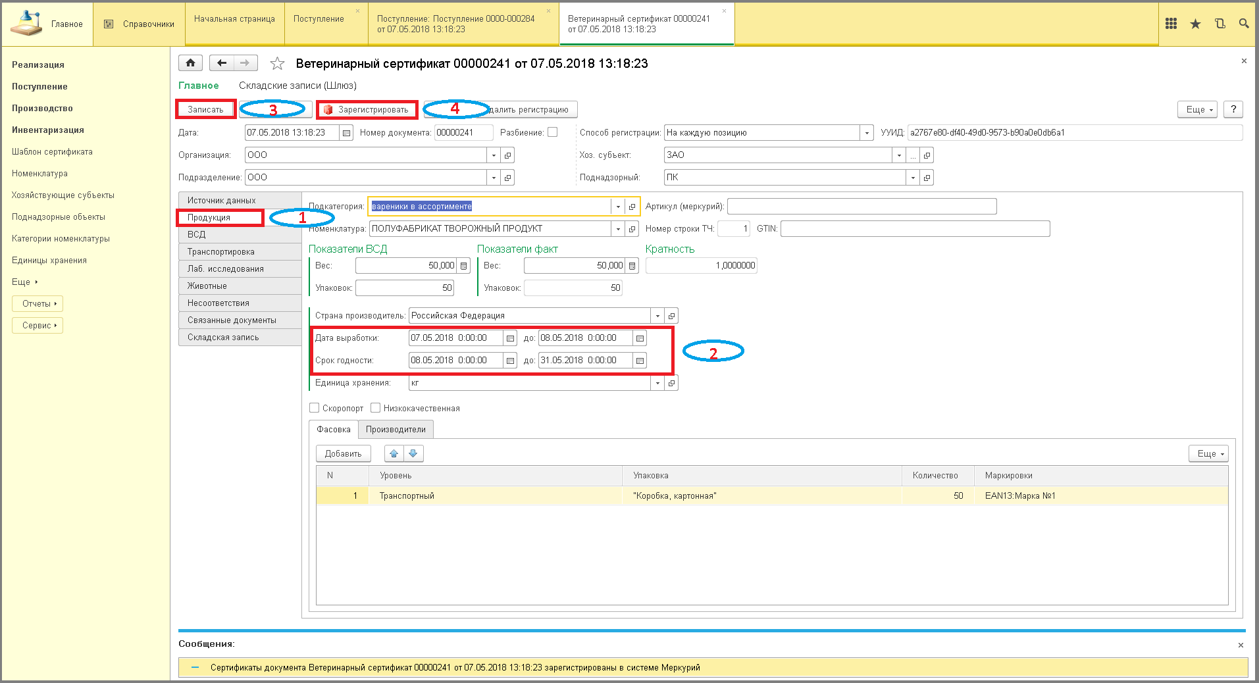The width and height of the screenshot is (1259, 683).
Task: Click the search magnifier icon
Action: pos(1243,24)
